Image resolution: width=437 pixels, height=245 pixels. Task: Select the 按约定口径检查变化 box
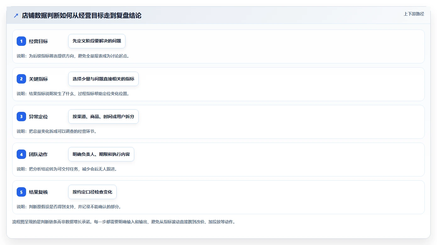[x=92, y=192]
